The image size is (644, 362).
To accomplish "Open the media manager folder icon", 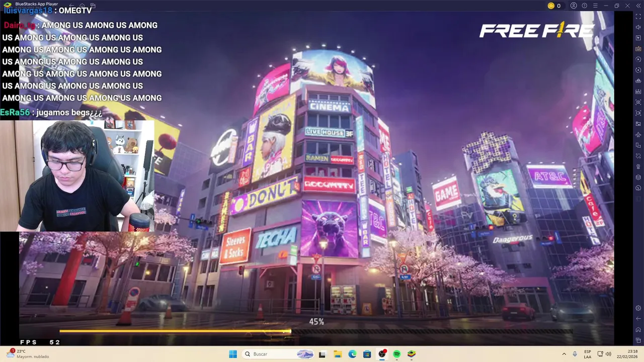I will 638,124.
